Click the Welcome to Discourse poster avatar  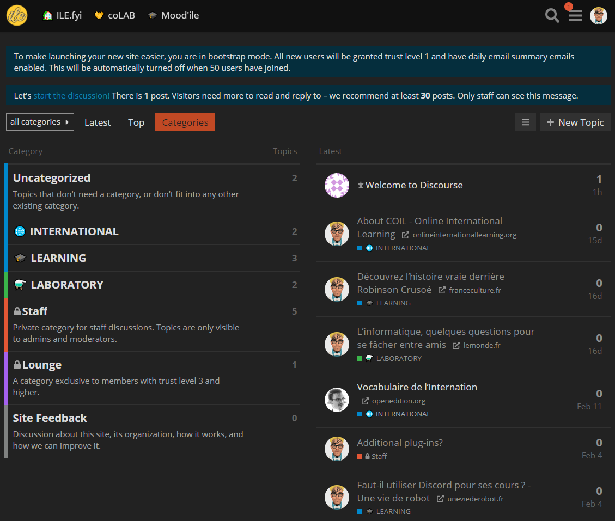pos(337,185)
